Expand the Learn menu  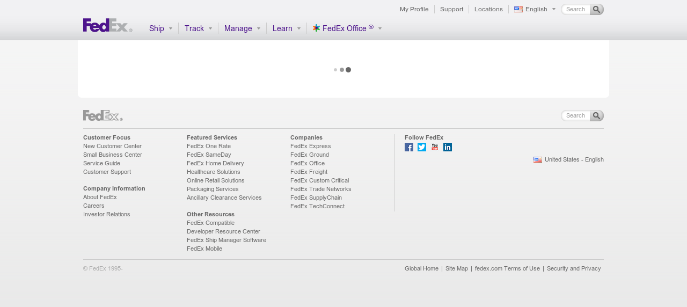click(x=287, y=28)
